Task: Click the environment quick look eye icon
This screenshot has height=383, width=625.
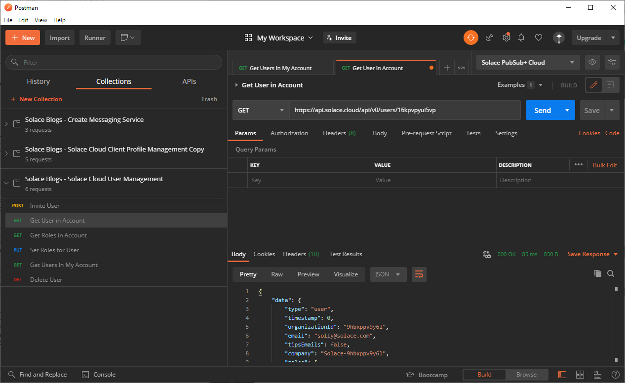Action: [x=592, y=62]
